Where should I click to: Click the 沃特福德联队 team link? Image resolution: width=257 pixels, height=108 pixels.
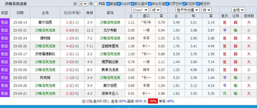pyautogui.click(x=45, y=54)
